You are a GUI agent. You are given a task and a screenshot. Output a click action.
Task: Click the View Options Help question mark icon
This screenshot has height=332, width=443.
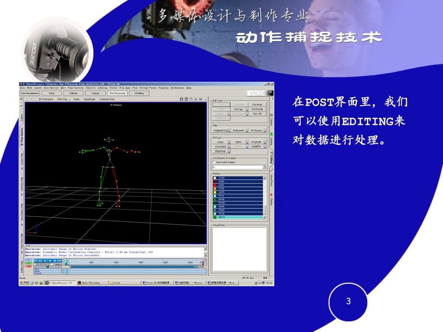point(22,225)
